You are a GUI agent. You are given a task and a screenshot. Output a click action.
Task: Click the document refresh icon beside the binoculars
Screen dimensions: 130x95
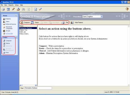point(29,9)
